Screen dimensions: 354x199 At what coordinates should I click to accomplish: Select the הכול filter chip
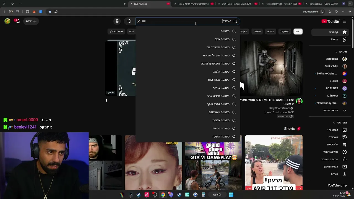click(298, 32)
